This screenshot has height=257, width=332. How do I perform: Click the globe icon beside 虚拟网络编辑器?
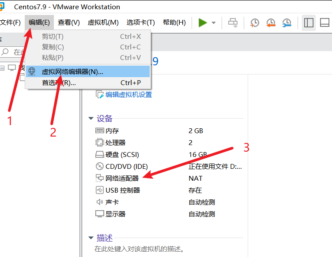click(32, 71)
